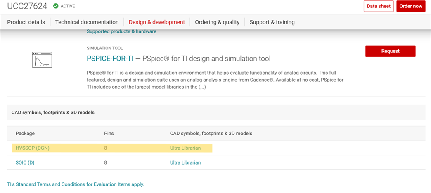
Task: Open the SOIC (D) package link
Action: [25, 162]
